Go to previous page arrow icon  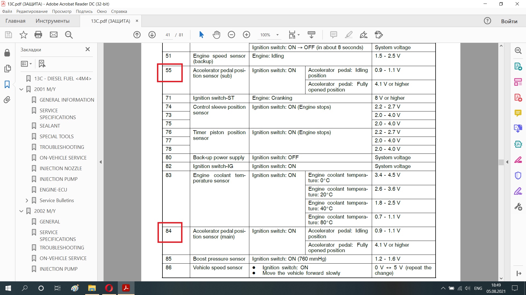tap(137, 35)
